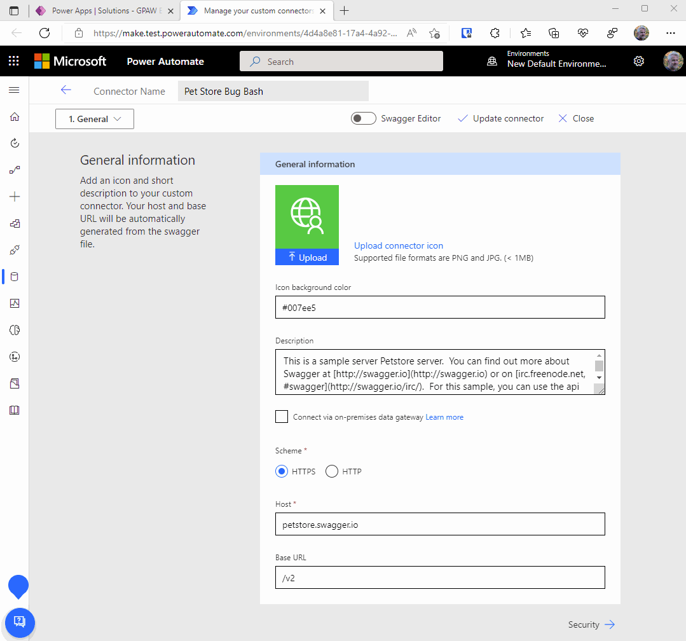
Task: Select the HTTP scheme radio button
Action: pos(331,471)
